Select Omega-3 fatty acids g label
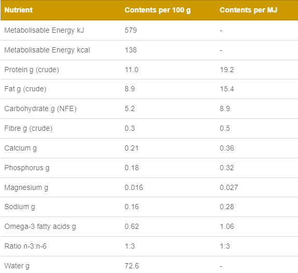 [x=40, y=226]
